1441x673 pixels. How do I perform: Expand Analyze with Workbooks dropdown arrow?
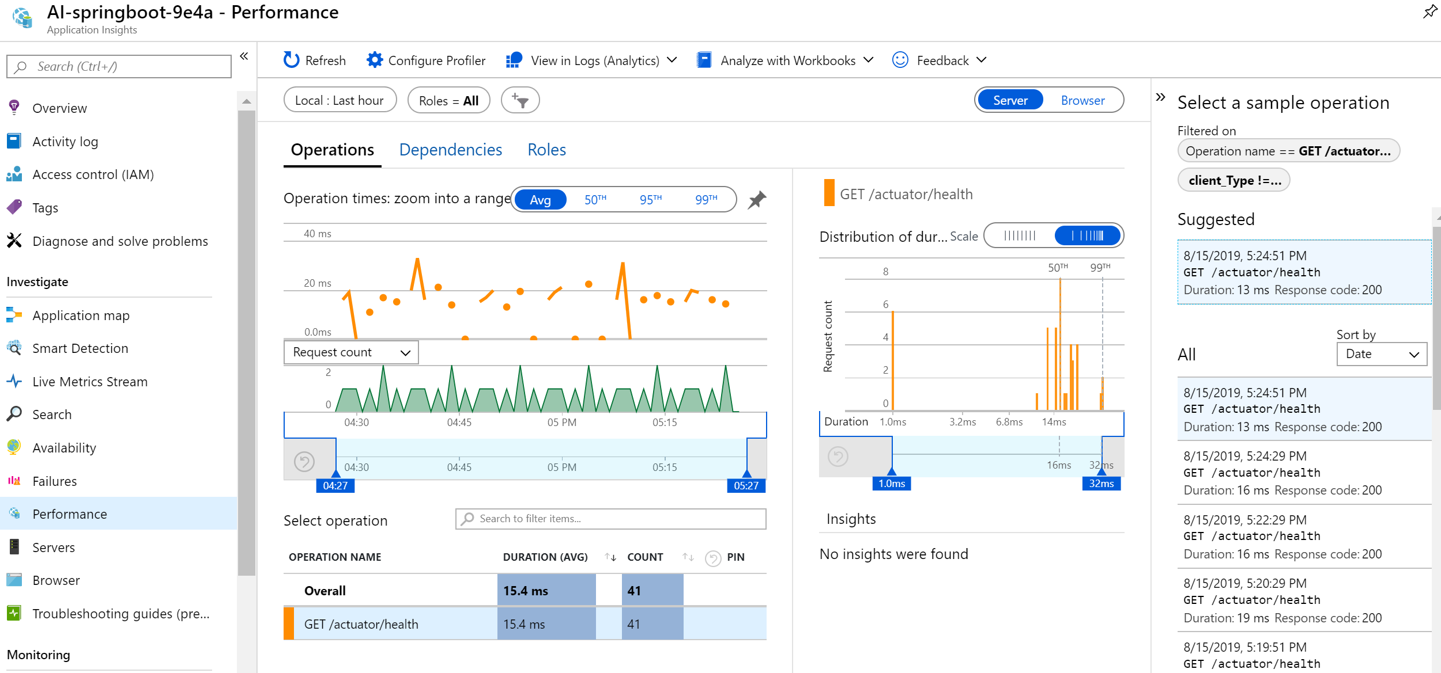869,60
